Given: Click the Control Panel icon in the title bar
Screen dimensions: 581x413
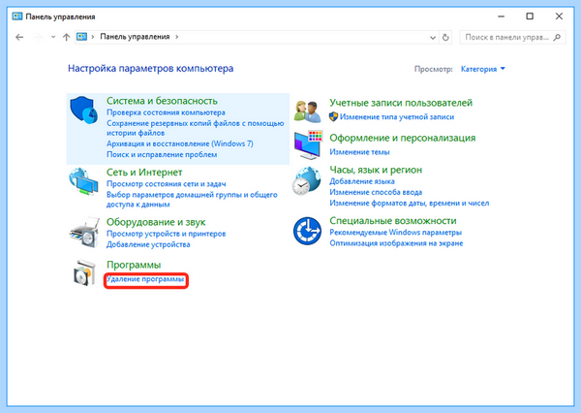Looking at the screenshot, I should (17, 16).
